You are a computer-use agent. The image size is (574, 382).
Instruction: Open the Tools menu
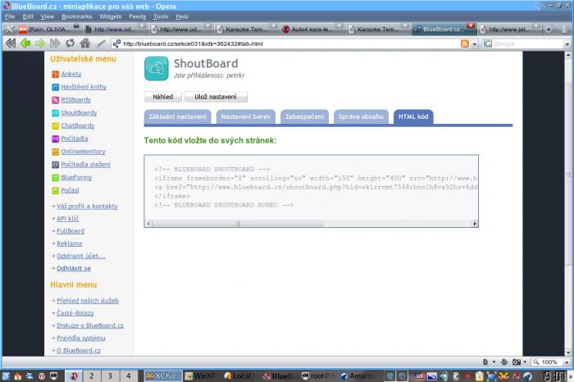click(x=161, y=16)
